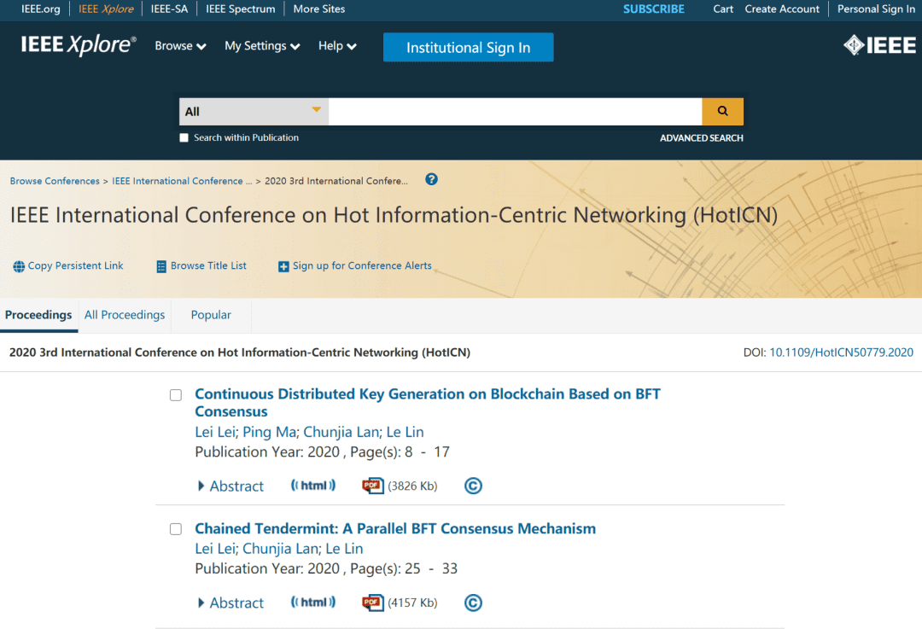The image size is (922, 629).
Task: Click author Chunjia Lan on Chained Tendermint paper
Action: click(281, 549)
